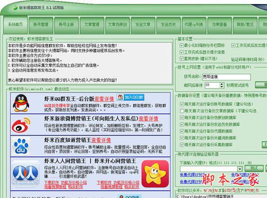Toggle 工作完成后发出提示 checkbox
The height and width of the screenshot is (198, 267).
click(233, 45)
